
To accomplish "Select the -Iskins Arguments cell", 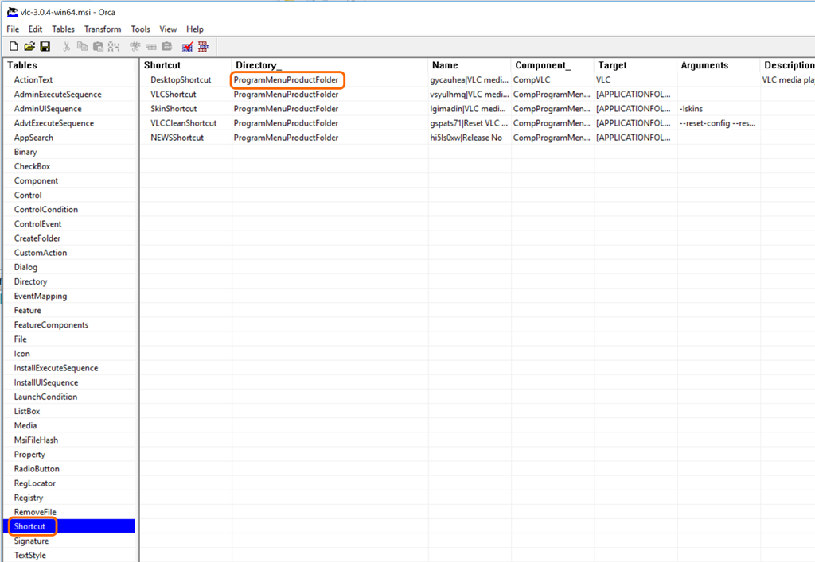I will coord(691,109).
